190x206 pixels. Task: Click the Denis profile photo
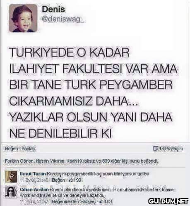point(23,18)
